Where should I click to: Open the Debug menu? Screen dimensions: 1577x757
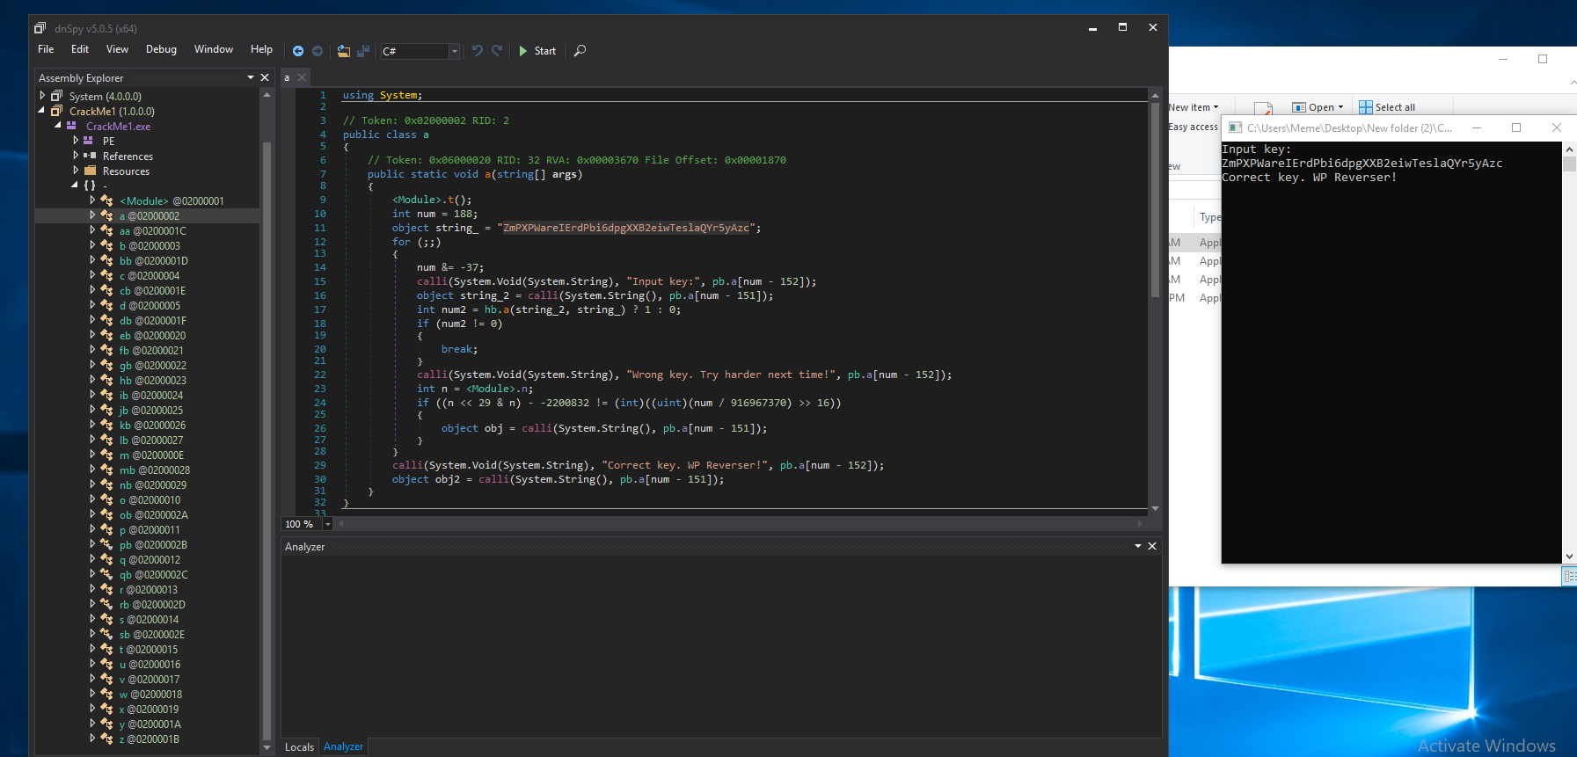tap(161, 49)
